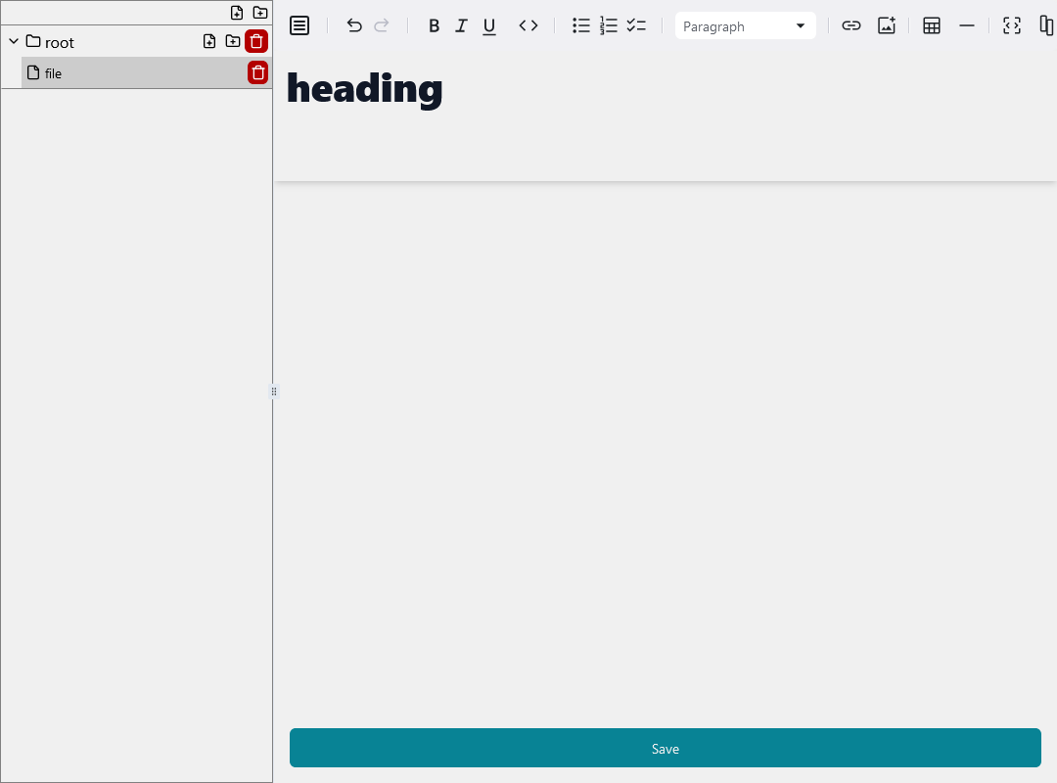The width and height of the screenshot is (1057, 783).
Task: Toggle underline formatting
Action: 488,25
